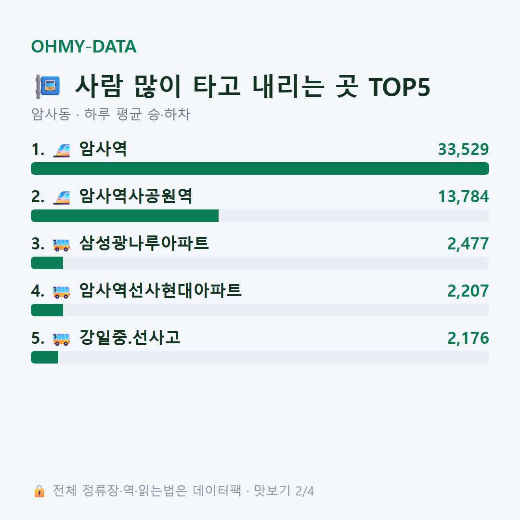Click the green bar under 암사역사공원역
Viewport: 520px width, 520px height.
[125, 216]
